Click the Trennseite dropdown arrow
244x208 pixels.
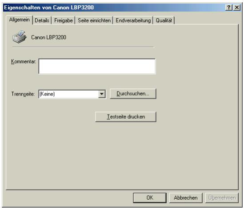tap(102, 94)
